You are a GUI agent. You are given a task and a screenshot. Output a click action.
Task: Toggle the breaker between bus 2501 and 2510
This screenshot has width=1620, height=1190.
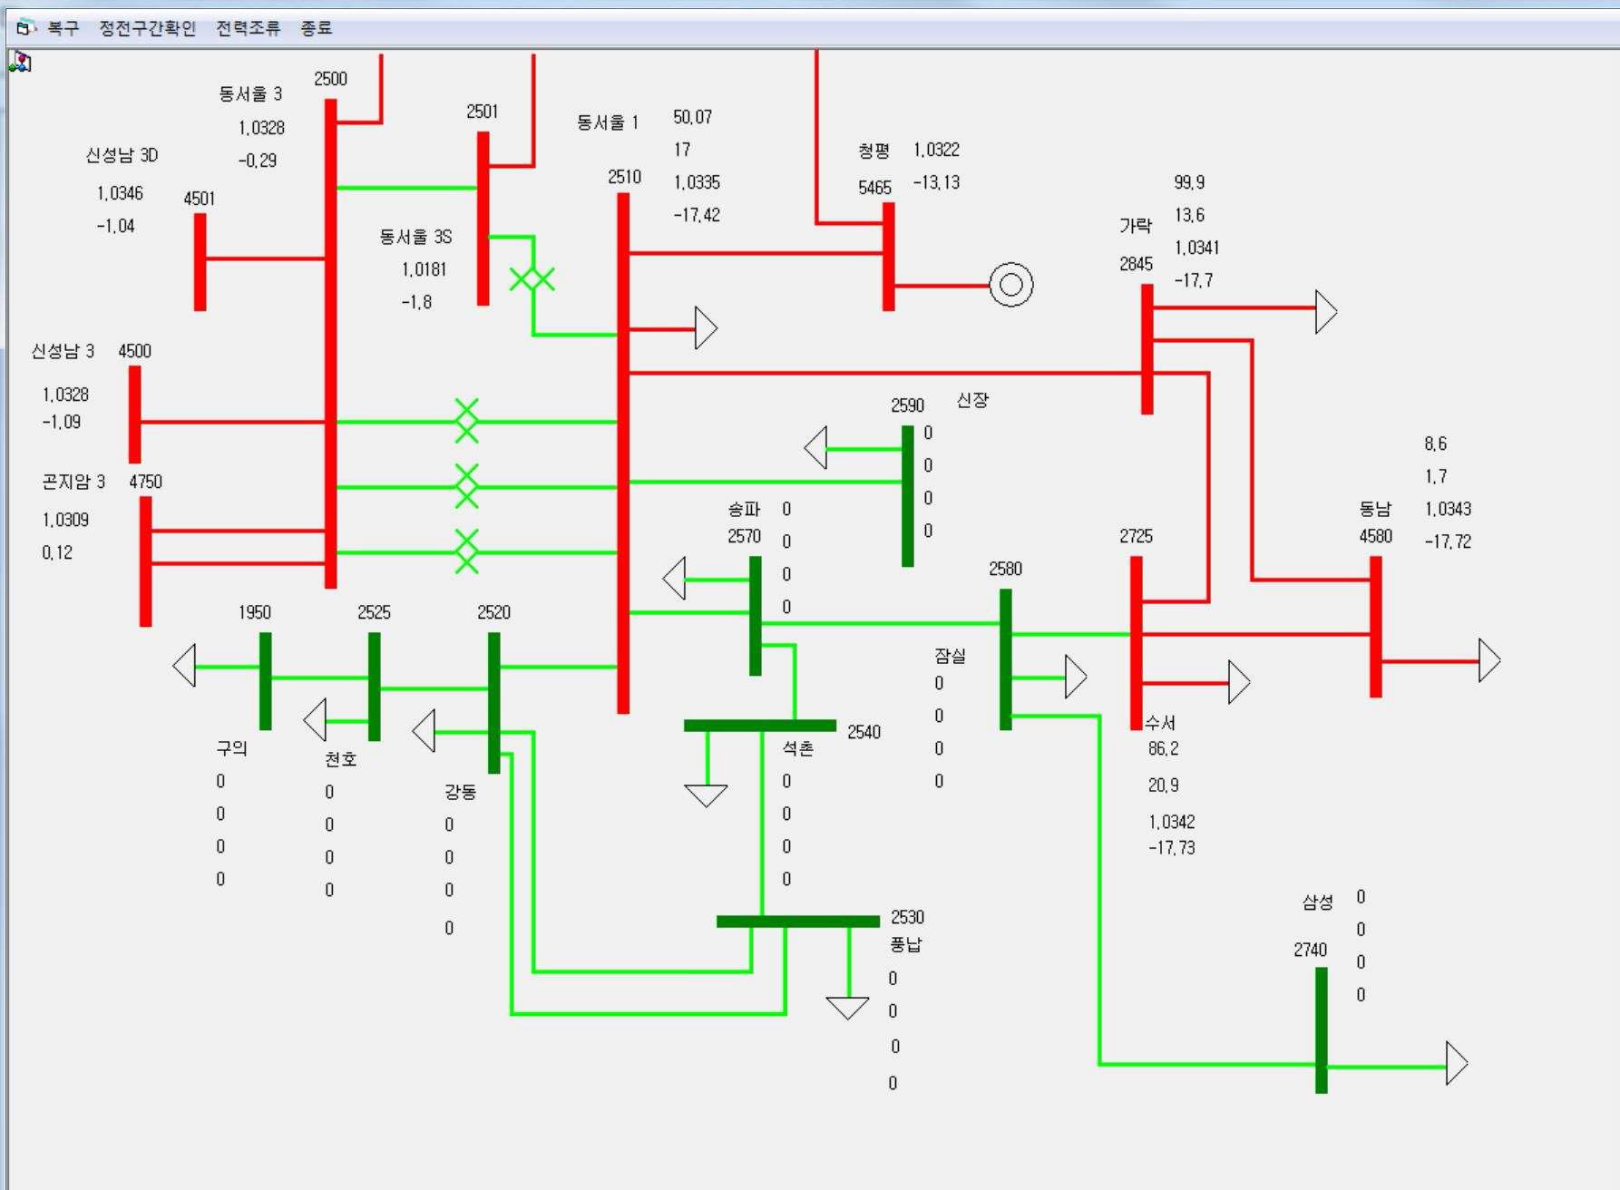click(x=532, y=279)
